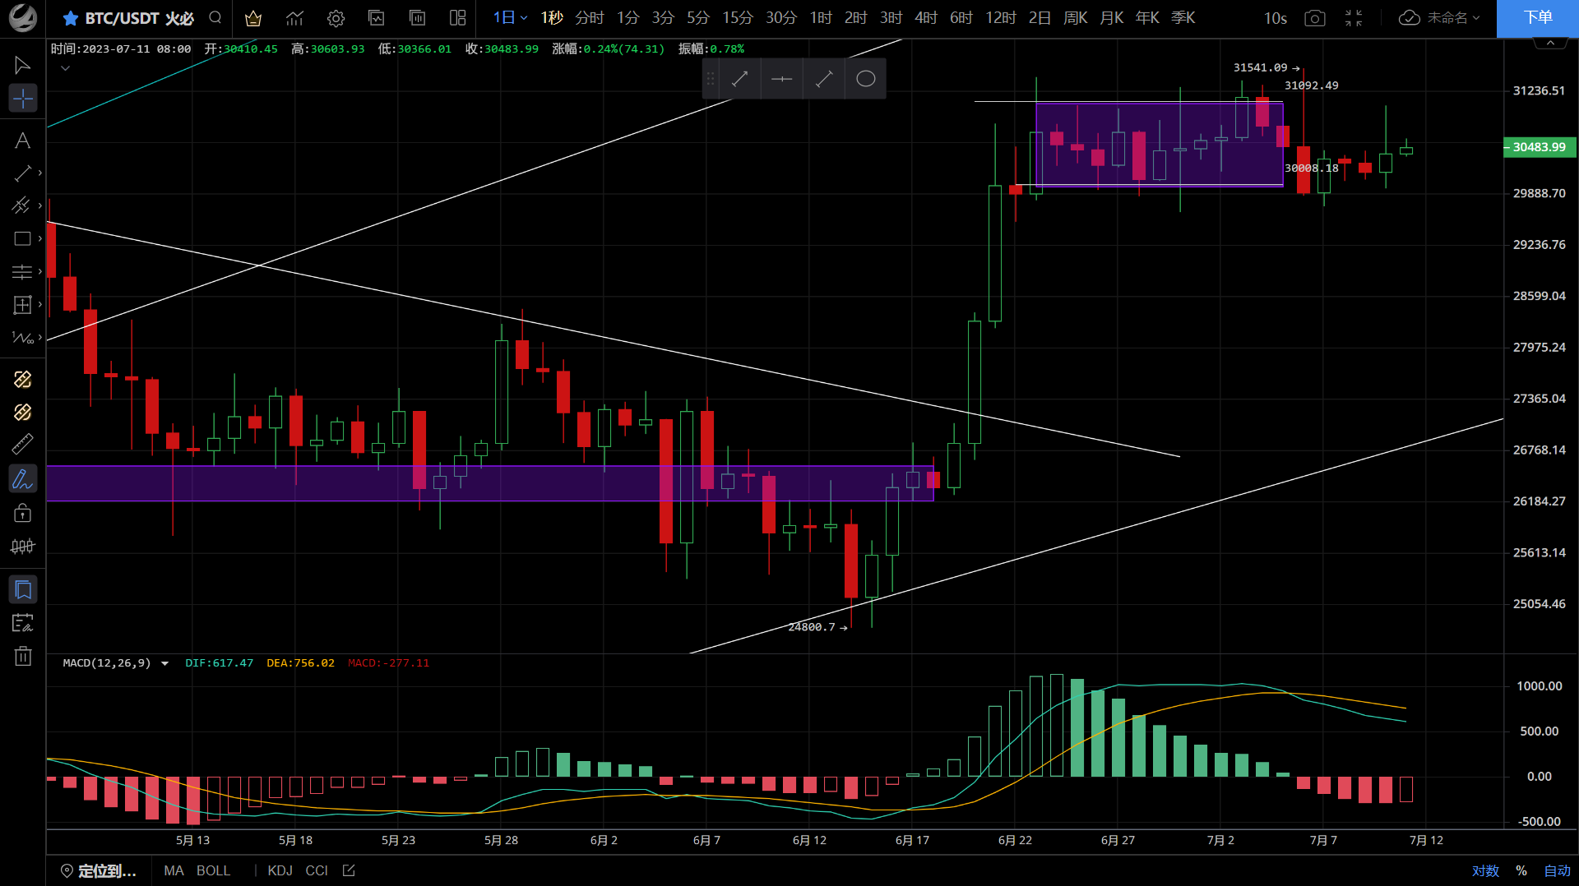Grab the floating toolbar drag handle

711,79
